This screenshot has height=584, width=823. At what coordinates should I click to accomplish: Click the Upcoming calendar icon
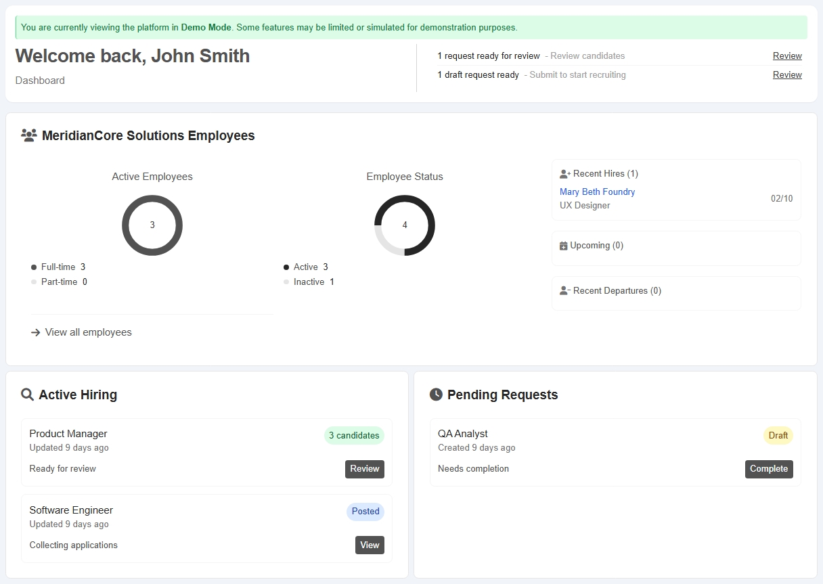coord(564,246)
